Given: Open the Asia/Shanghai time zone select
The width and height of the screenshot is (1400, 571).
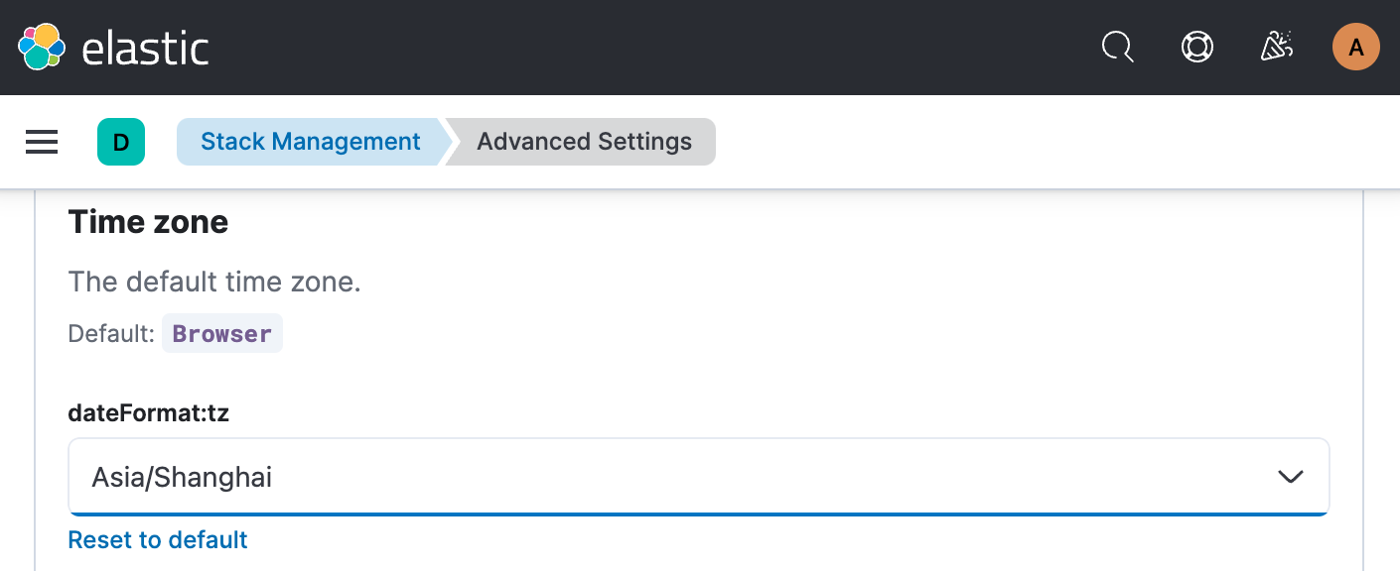Looking at the screenshot, I should [699, 477].
